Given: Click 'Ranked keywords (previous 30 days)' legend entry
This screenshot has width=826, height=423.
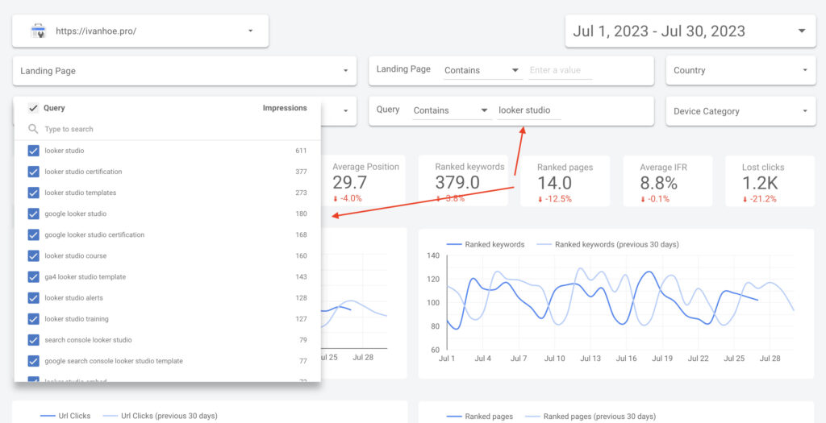Looking at the screenshot, I should [x=607, y=245].
